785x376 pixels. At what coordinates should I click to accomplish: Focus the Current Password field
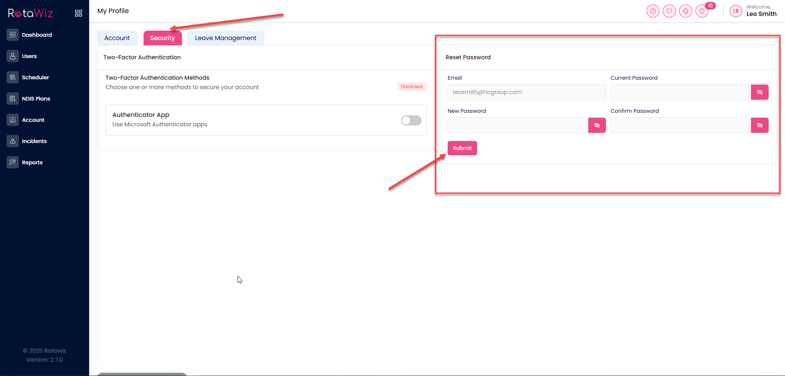(x=680, y=92)
